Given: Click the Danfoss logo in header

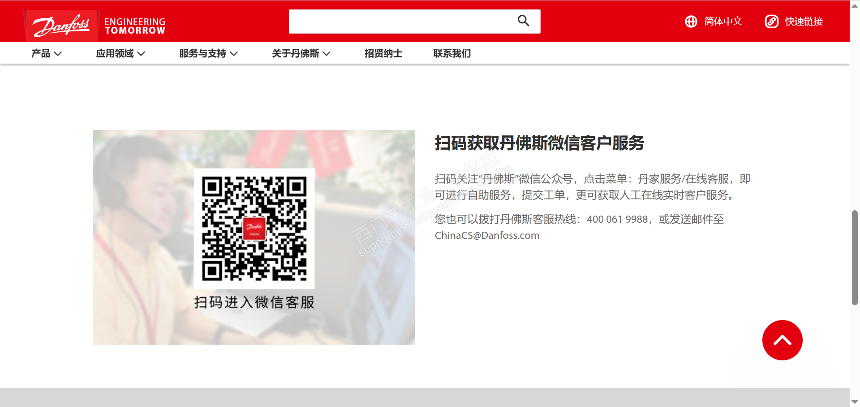Looking at the screenshot, I should click(61, 25).
